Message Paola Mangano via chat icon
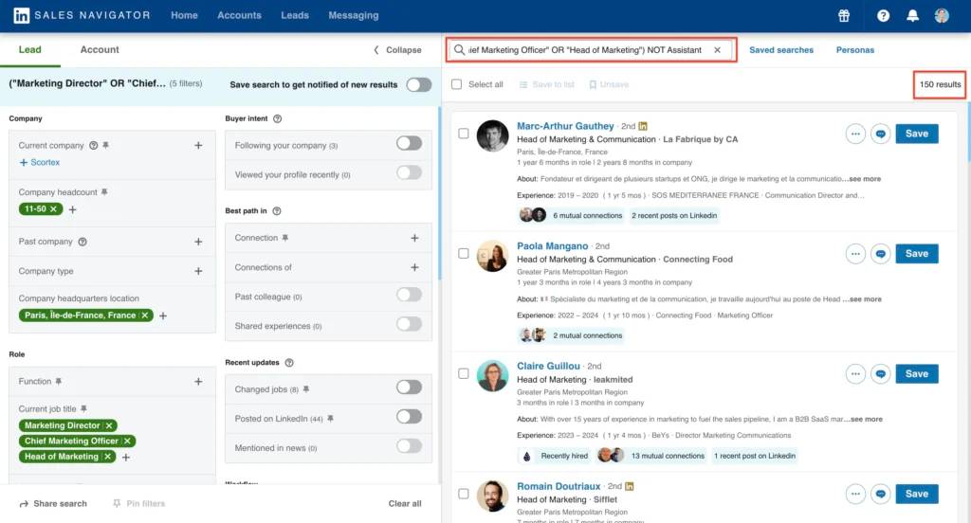This screenshot has height=523, width=971. pos(880,253)
